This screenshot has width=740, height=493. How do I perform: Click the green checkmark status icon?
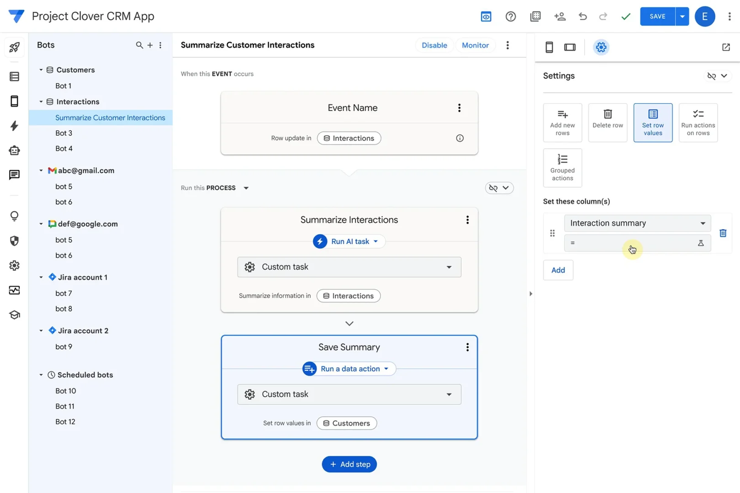626,16
